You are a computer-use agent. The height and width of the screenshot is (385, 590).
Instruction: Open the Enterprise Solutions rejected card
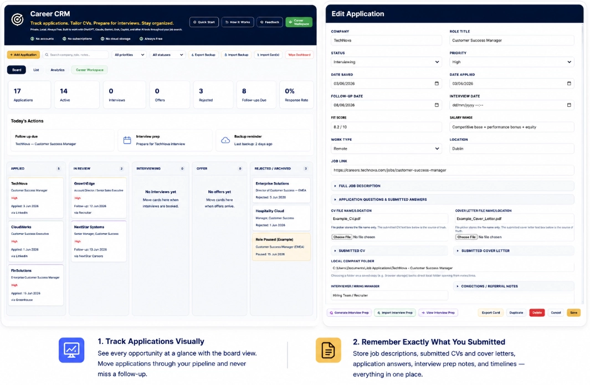point(281,191)
